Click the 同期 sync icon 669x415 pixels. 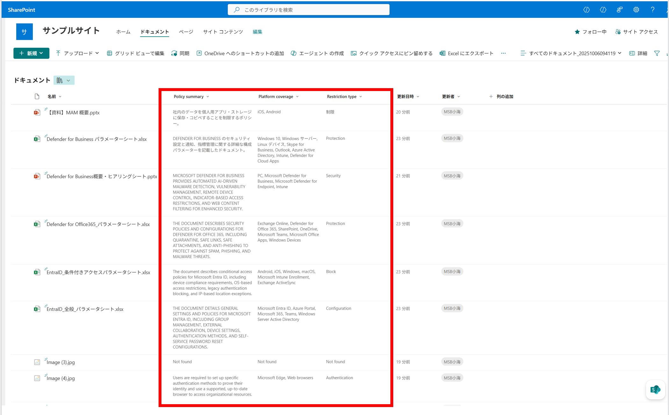point(174,53)
